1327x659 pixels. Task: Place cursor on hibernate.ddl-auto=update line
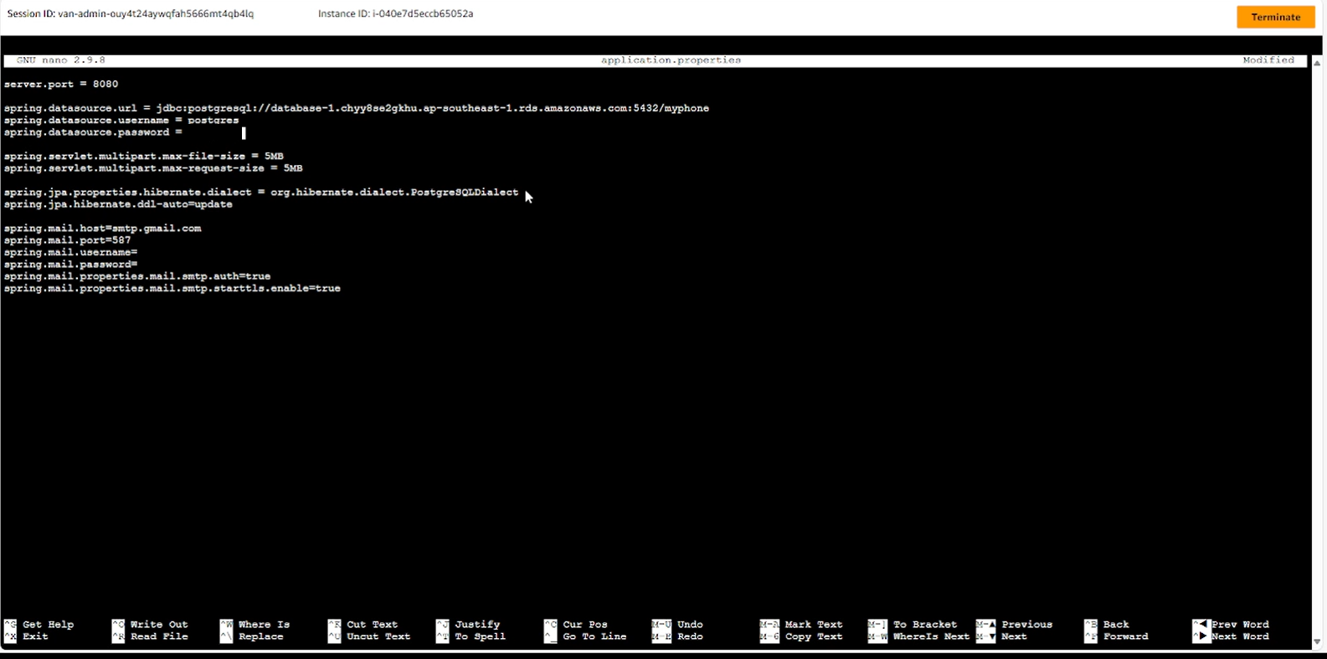118,204
